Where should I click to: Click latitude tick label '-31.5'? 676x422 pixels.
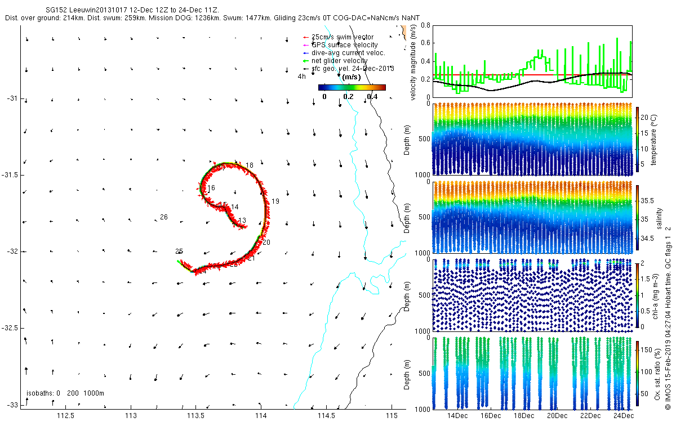[x=10, y=175]
